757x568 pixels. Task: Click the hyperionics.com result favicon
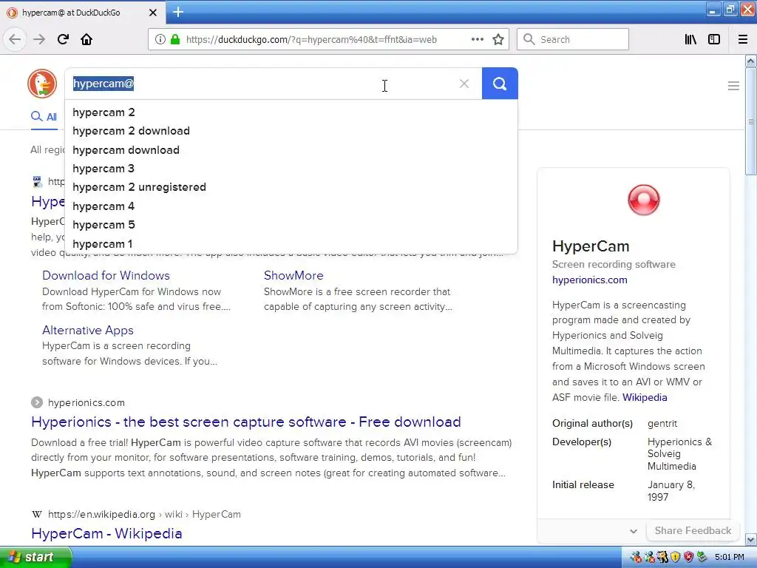point(37,402)
